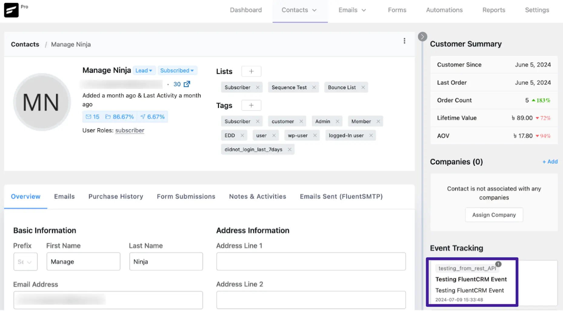Open the three-dot contact options menu
This screenshot has width=563, height=311.
point(404,41)
